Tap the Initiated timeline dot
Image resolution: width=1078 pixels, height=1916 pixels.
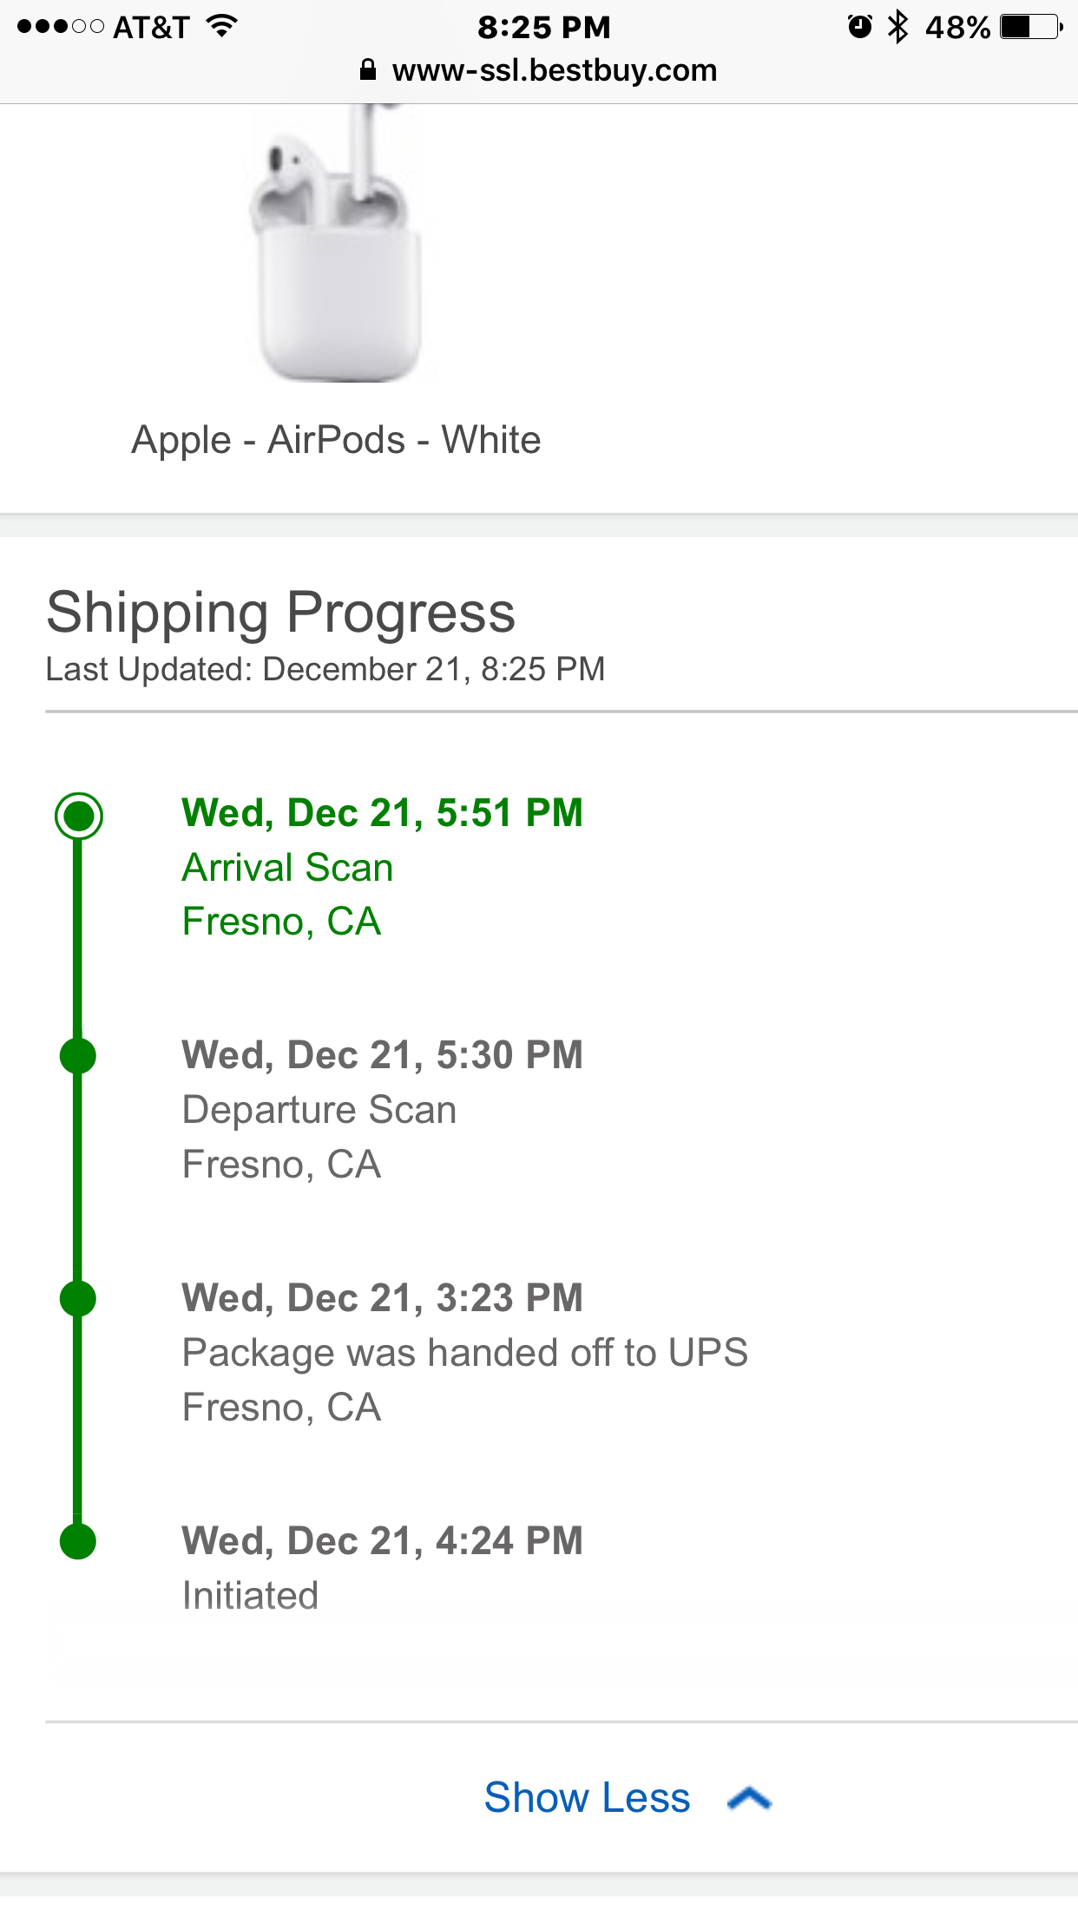[x=78, y=1542]
